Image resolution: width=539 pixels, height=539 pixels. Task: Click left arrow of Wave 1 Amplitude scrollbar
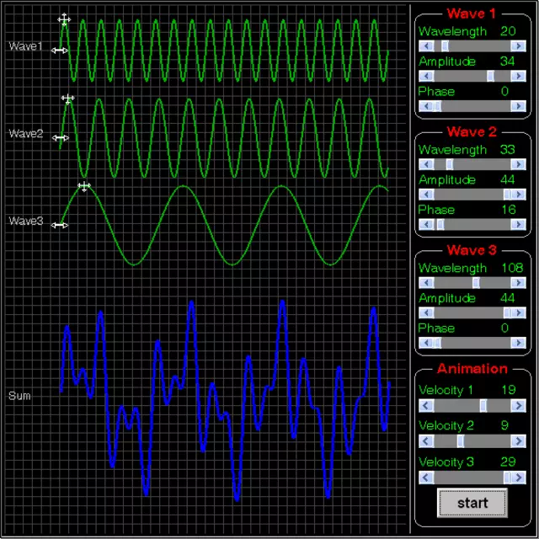click(425, 77)
